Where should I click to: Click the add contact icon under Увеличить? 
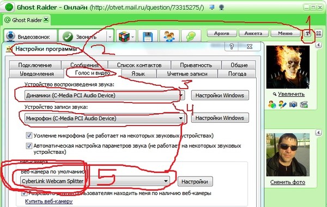click(x=272, y=104)
